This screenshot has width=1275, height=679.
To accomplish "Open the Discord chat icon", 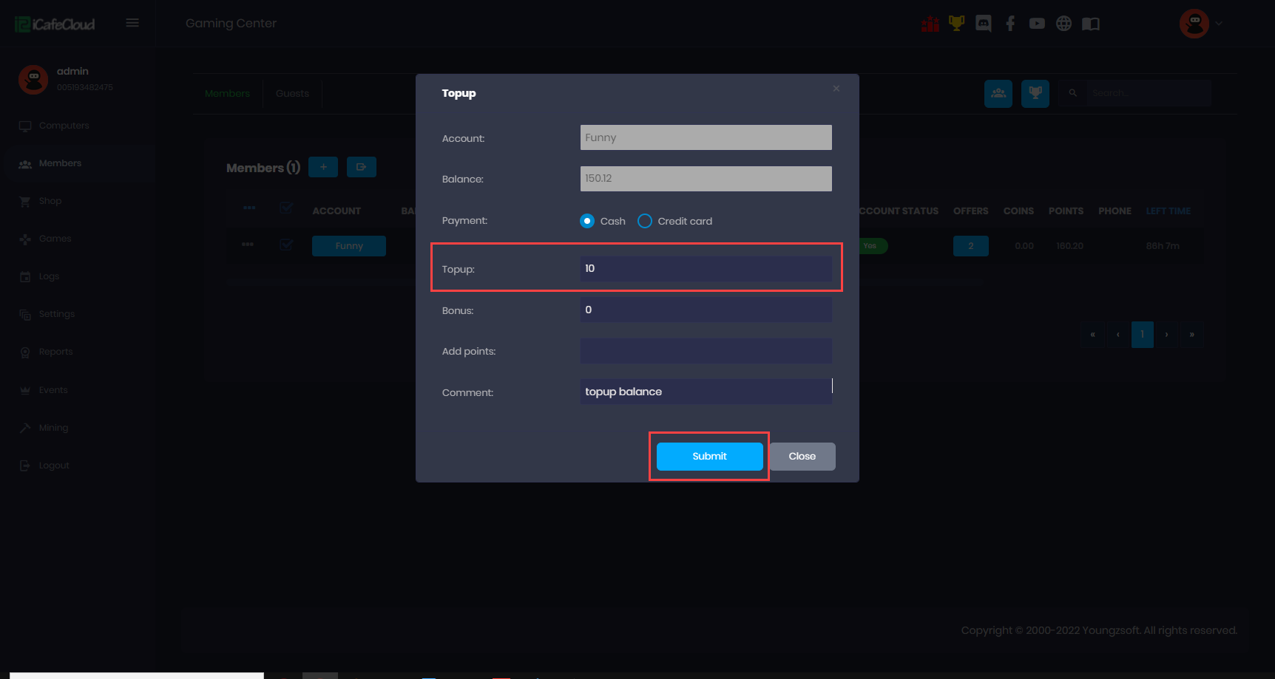I will click(984, 24).
